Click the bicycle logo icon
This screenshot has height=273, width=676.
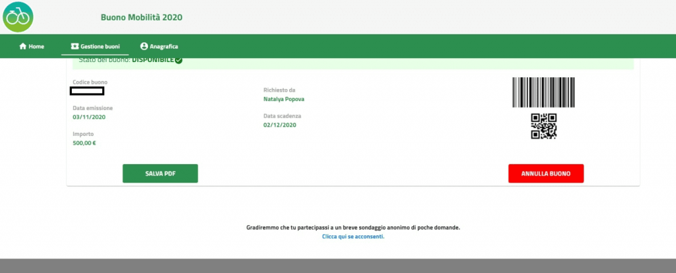point(18,16)
